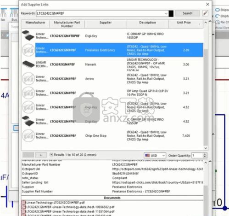Click the Order Quantity input field

coord(197,156)
